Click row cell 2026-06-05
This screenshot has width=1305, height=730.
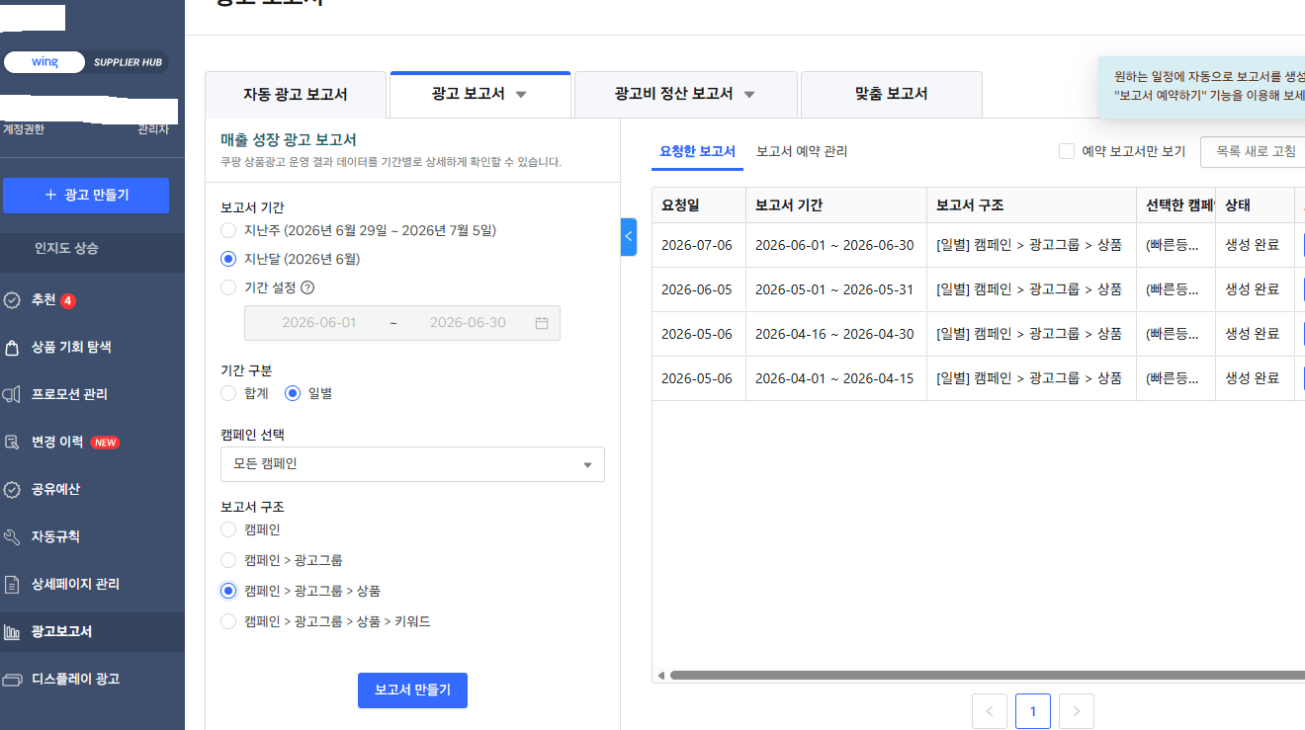pyautogui.click(x=697, y=289)
